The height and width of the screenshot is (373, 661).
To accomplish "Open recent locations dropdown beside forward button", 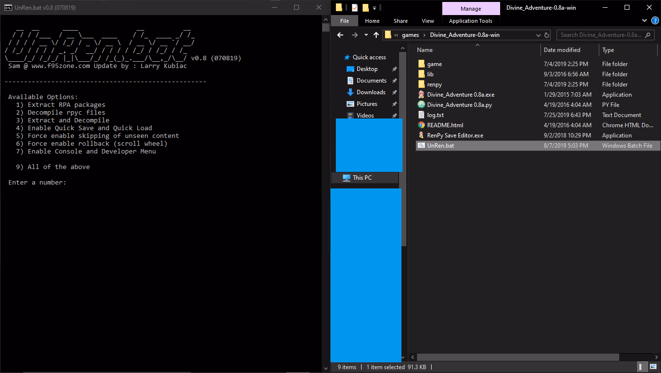I will [366, 34].
